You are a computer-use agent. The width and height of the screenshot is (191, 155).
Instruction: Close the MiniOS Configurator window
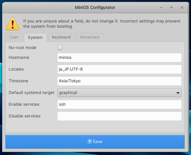pos(181,7)
